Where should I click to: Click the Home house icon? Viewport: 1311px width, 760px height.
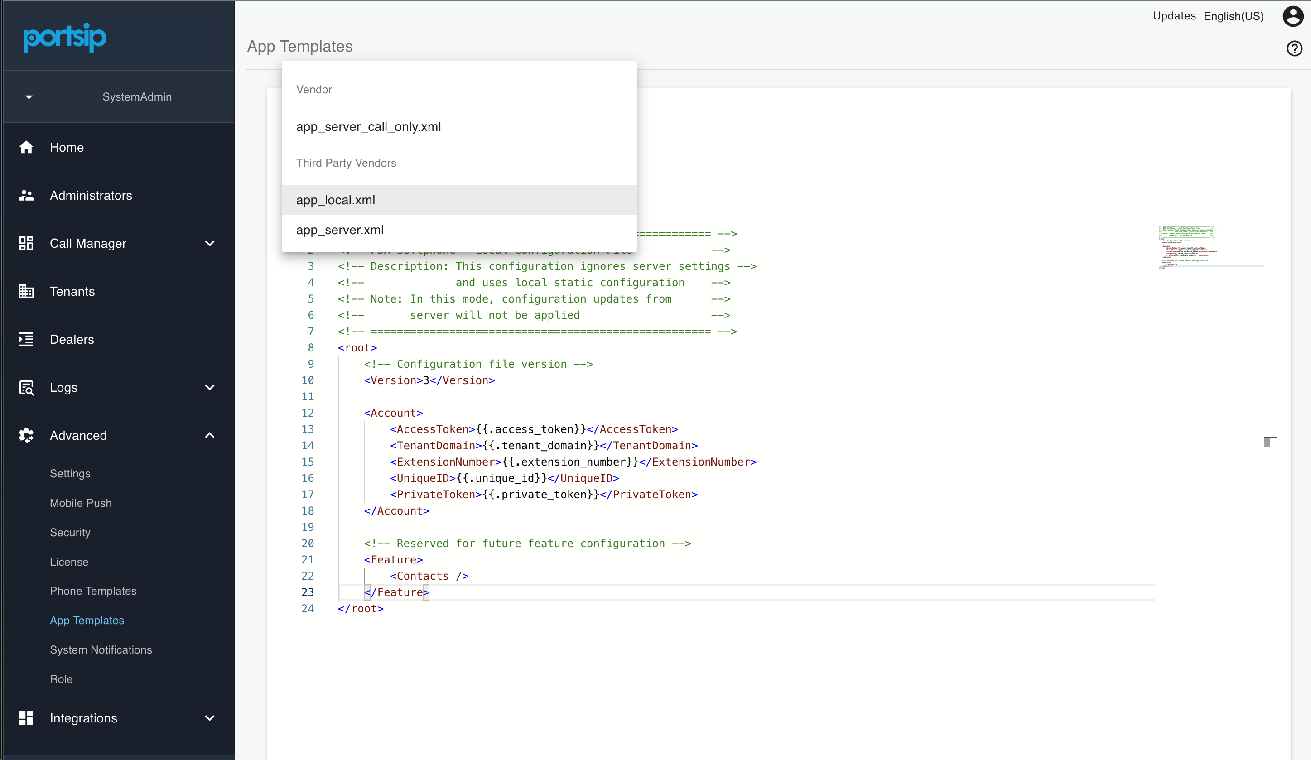click(26, 148)
